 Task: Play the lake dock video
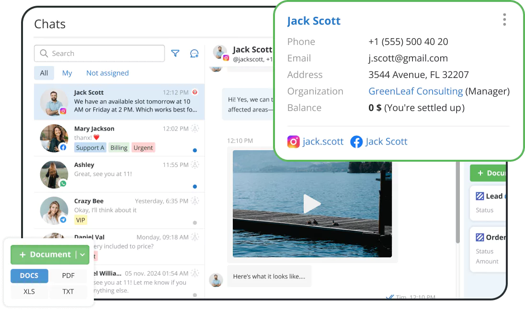coord(312,204)
